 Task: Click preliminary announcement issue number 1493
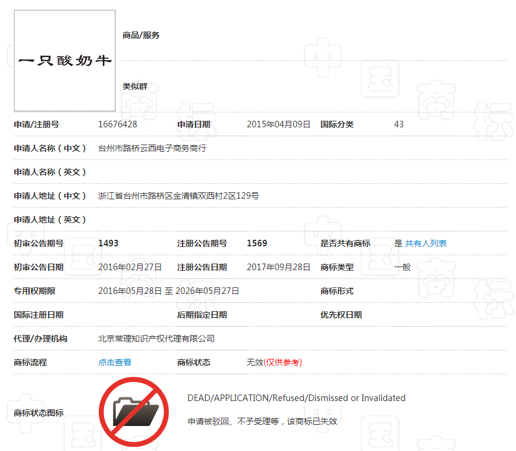click(108, 243)
